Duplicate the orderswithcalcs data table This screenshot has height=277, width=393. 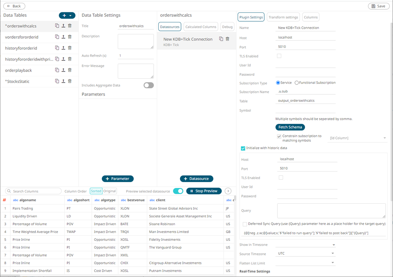(x=57, y=26)
